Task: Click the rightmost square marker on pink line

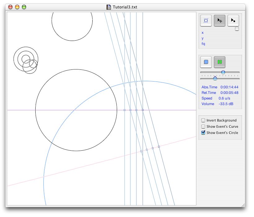Action: pos(159,147)
